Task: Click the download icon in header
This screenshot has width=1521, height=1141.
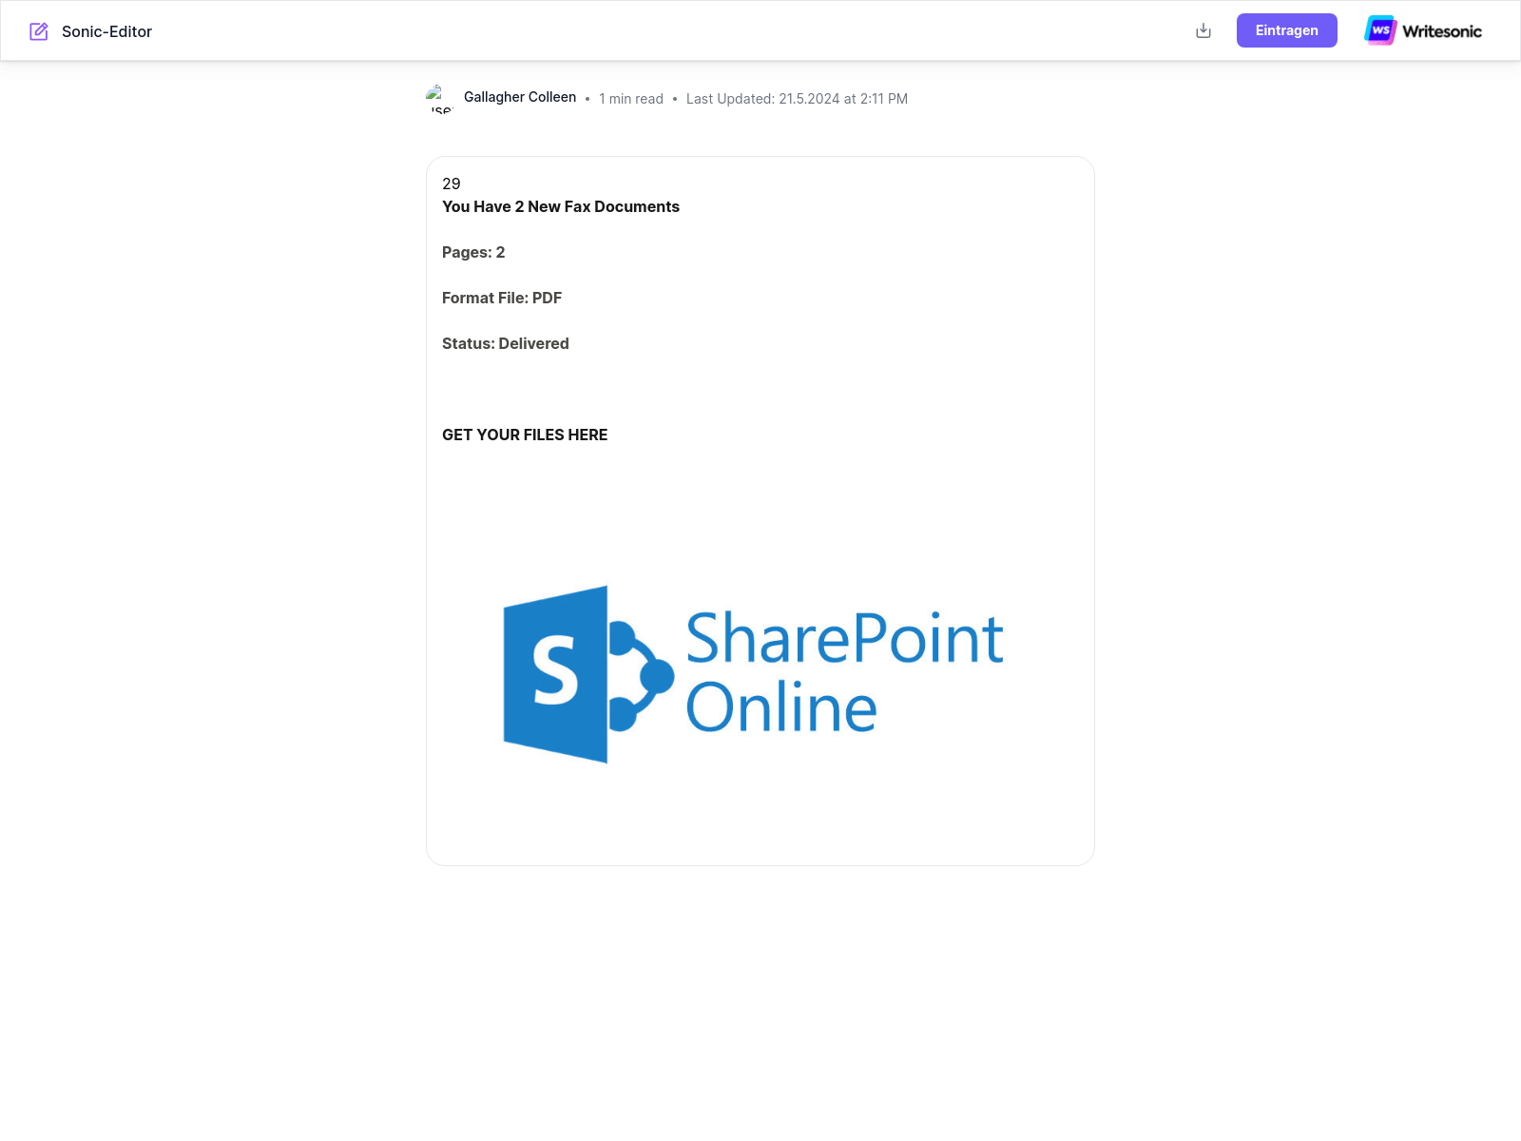Action: (1203, 30)
